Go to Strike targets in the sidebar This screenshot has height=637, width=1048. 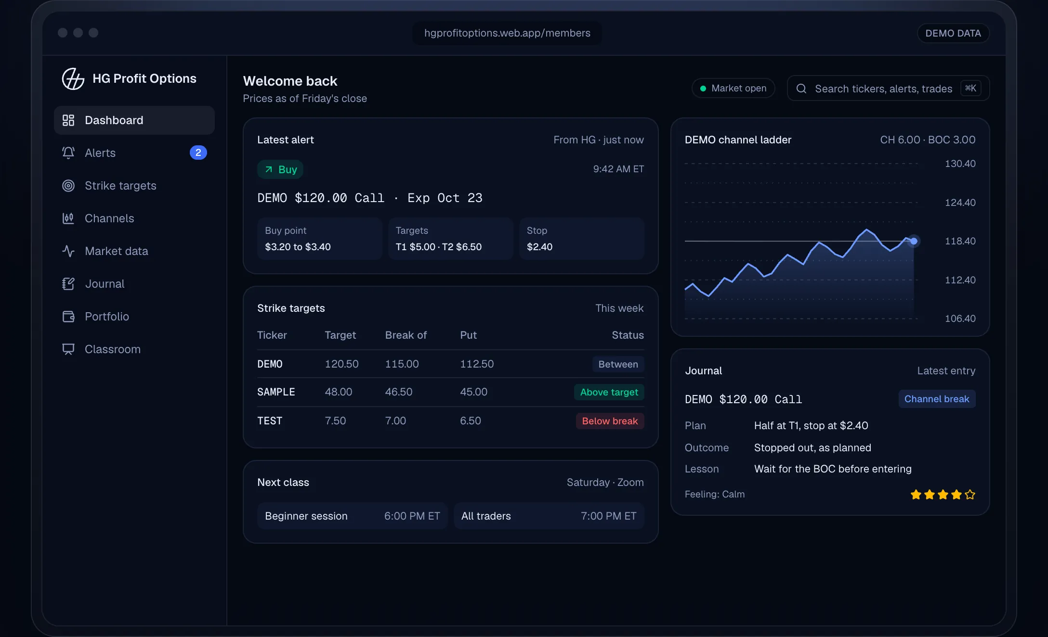134,186
